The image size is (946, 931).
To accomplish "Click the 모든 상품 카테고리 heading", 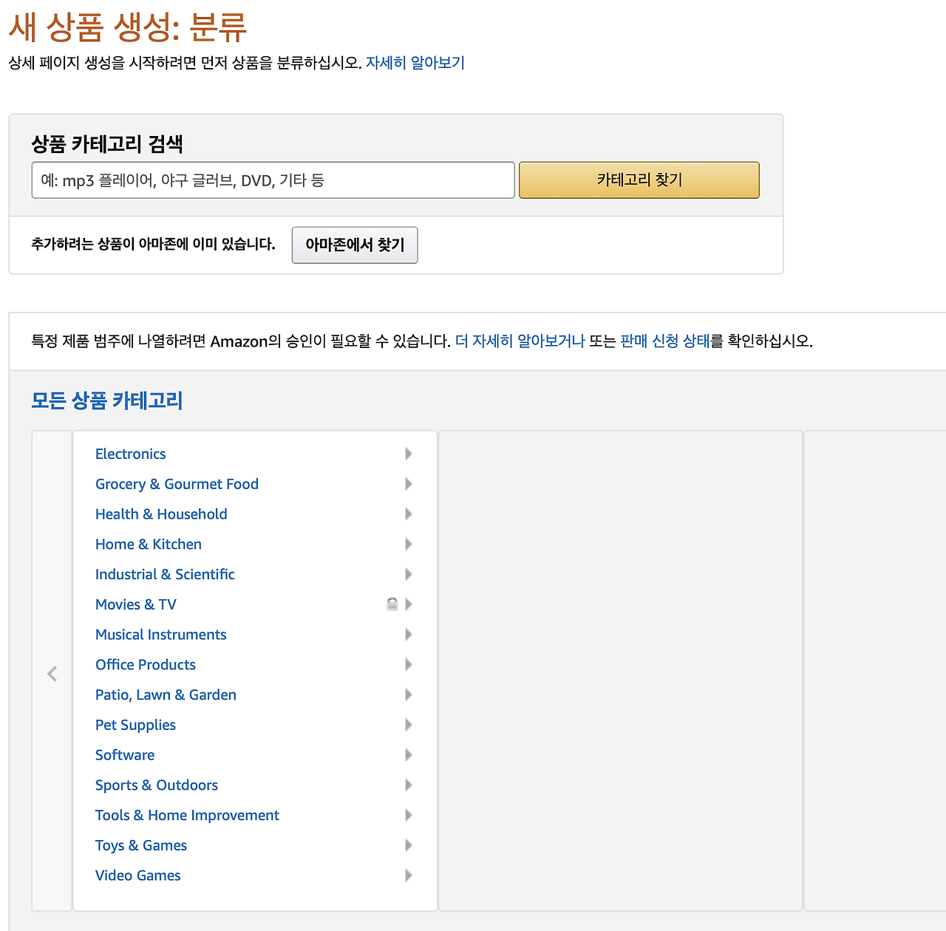I will pyautogui.click(x=107, y=400).
